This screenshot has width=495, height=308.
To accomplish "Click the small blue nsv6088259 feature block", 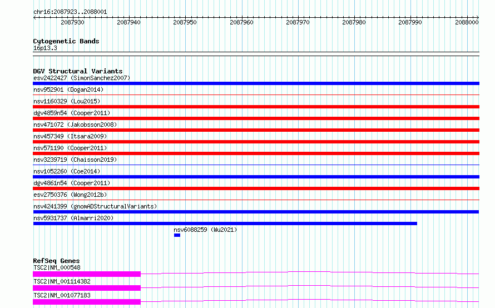I will click(x=177, y=235).
